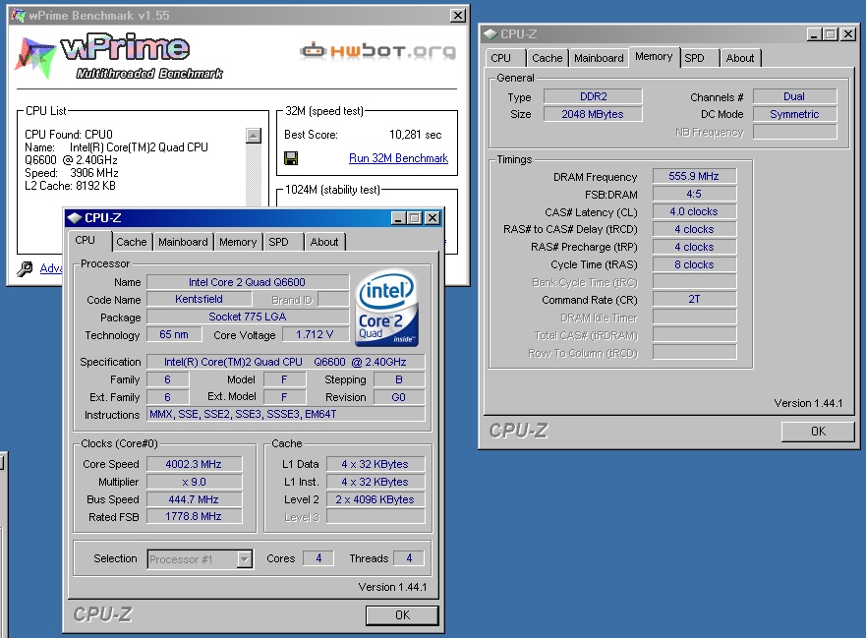The image size is (866, 638).
Task: Click the Advanced settings link in wPrime
Action: point(51,268)
